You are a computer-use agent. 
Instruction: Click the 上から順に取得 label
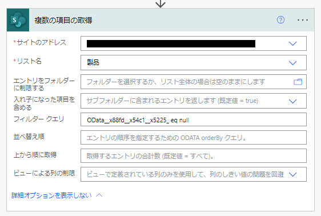[x=35, y=155]
